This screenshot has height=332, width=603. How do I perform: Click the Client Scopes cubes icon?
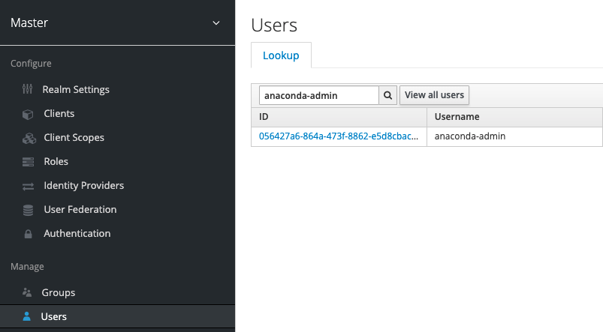29,138
